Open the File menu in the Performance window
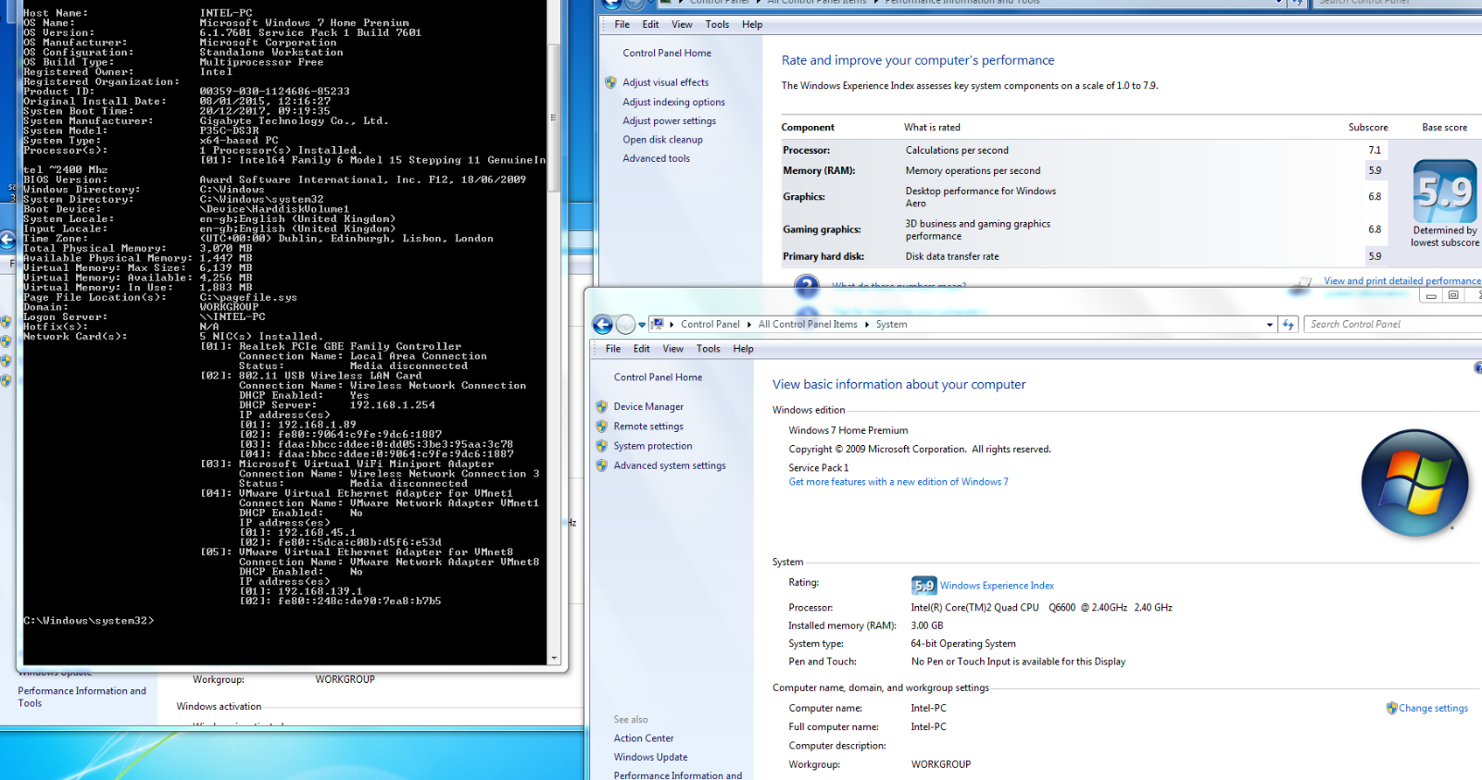 click(x=622, y=25)
